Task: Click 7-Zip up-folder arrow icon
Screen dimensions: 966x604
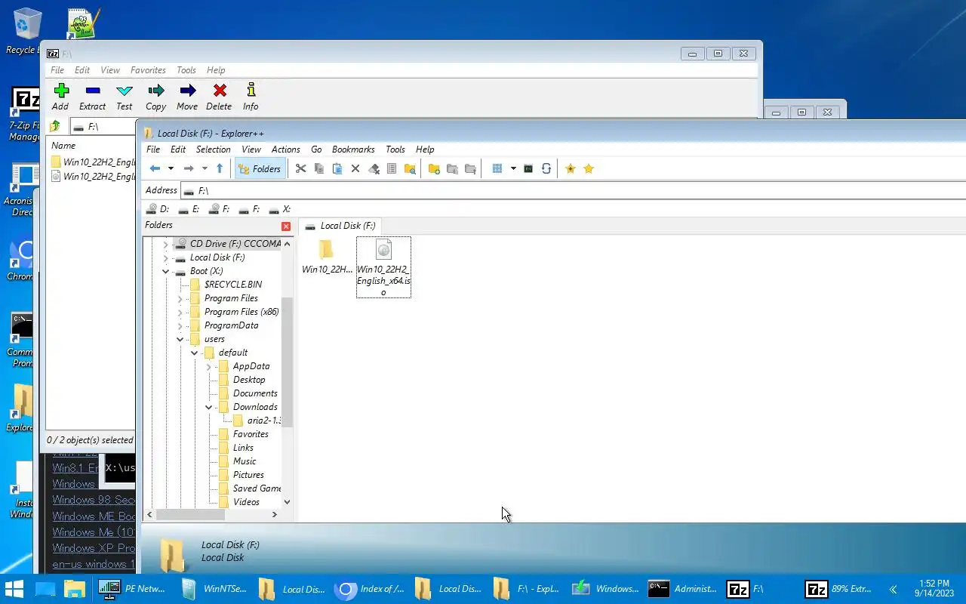Action: [x=55, y=127]
